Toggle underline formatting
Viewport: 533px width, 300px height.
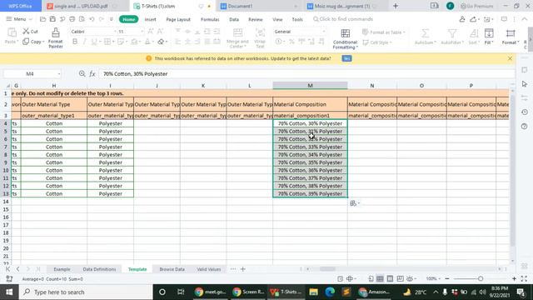[x=94, y=42]
